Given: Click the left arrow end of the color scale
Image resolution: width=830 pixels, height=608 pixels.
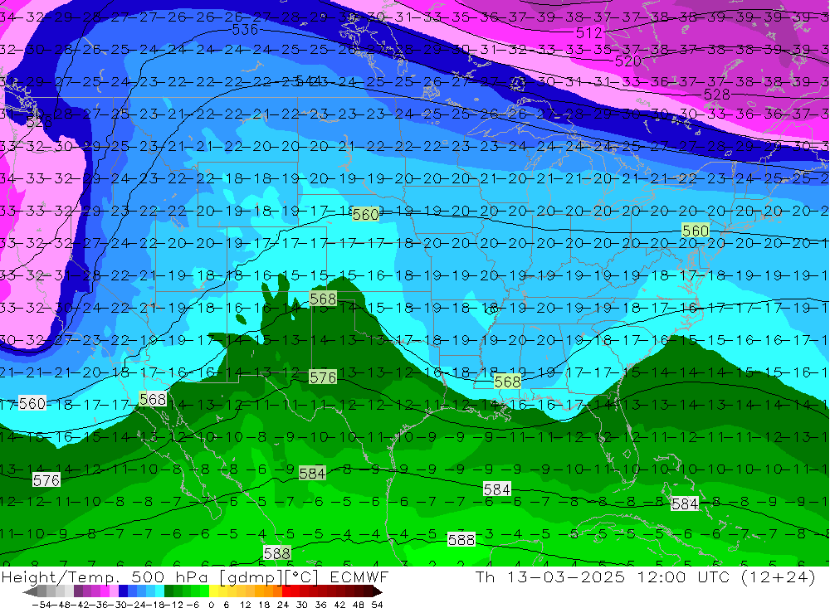Looking at the screenshot, I should pos(30,591).
